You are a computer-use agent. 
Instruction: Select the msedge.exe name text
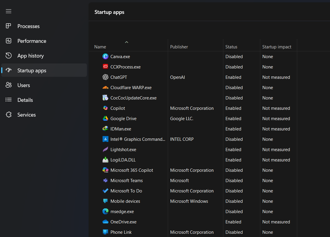[122, 212]
